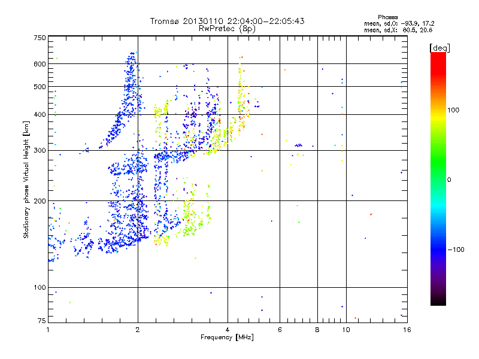The height and width of the screenshot is (359, 479).
Task: Click the '6' x-axis tick label
Action: tap(280, 330)
